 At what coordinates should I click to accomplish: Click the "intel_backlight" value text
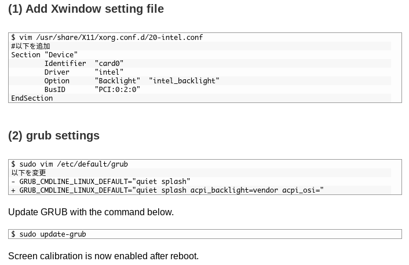click(184, 81)
